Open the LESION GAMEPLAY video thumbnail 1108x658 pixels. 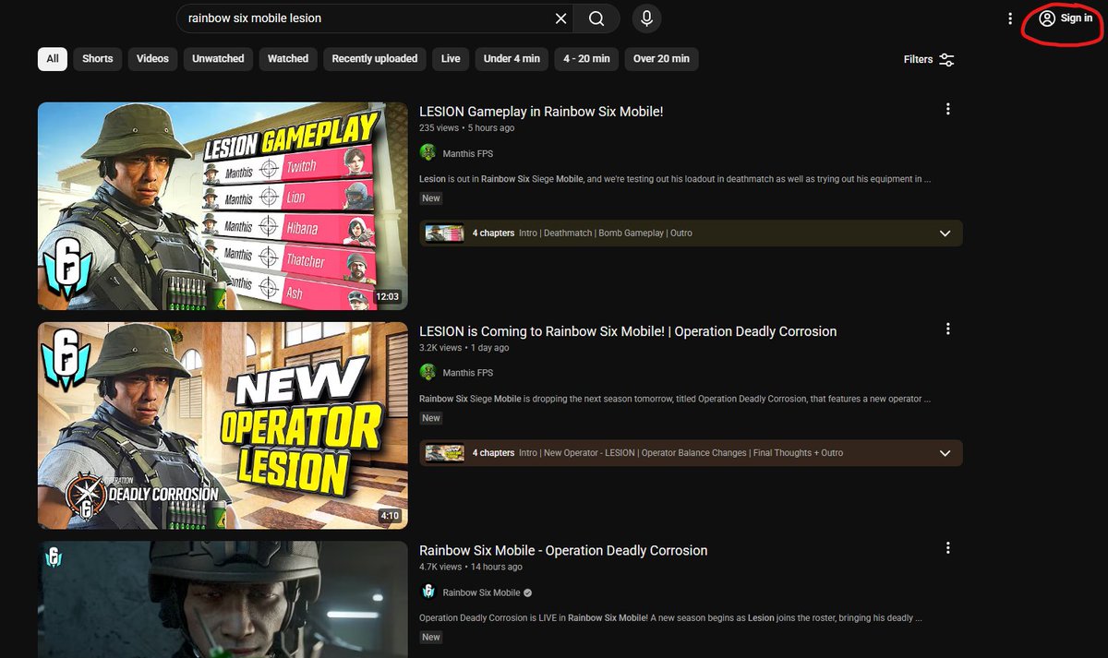[x=223, y=206]
